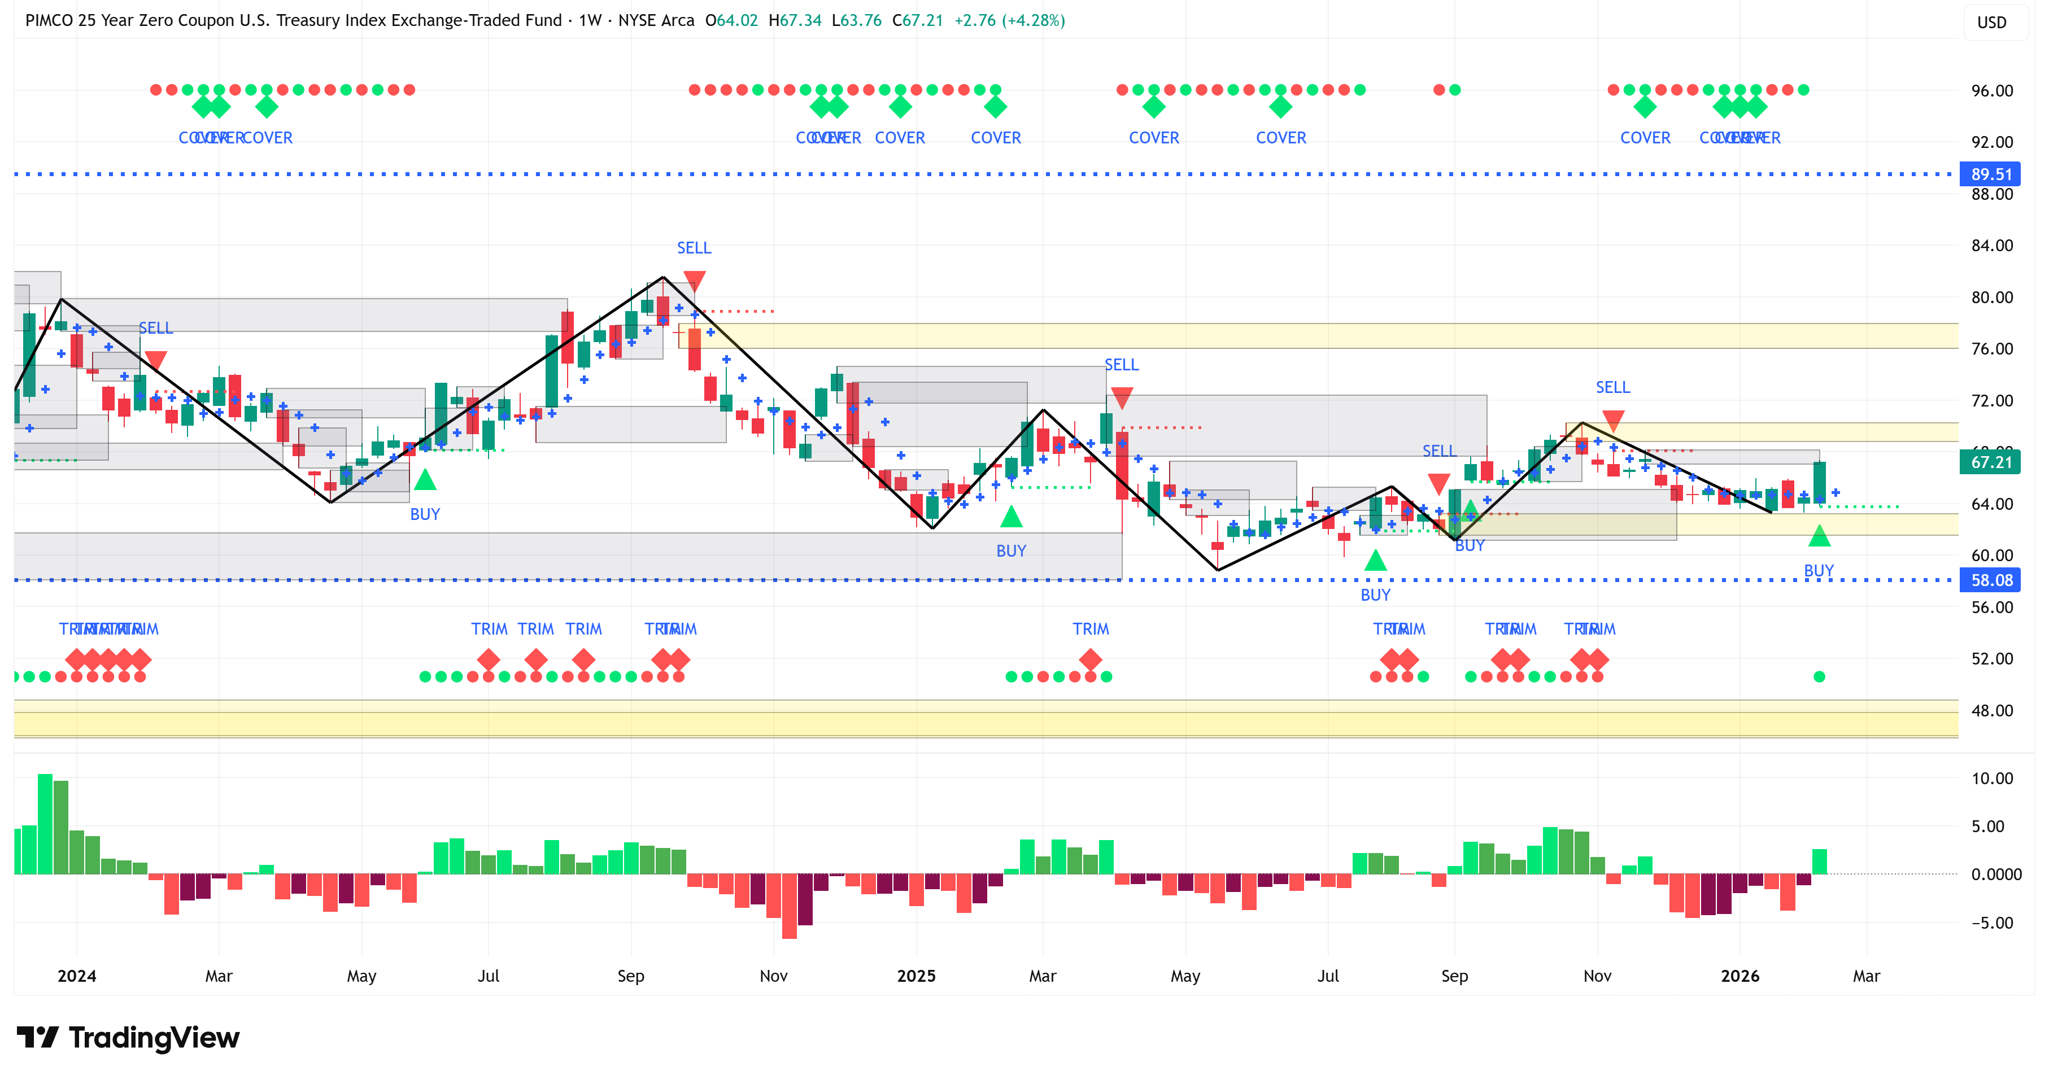
Task: Click the 2025 label on the time axis
Action: [915, 976]
